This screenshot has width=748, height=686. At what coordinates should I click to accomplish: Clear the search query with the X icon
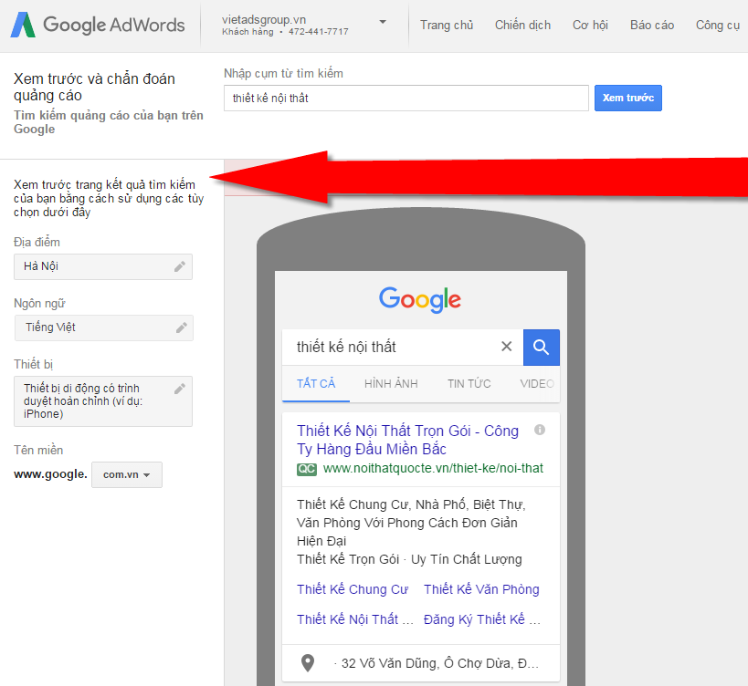[x=507, y=347]
